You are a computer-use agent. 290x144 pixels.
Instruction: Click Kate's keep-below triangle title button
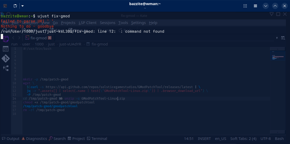tap(272, 14)
